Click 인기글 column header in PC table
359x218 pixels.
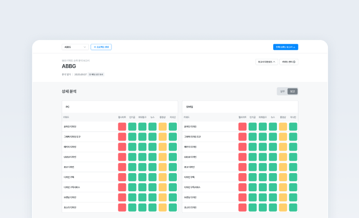(132, 118)
